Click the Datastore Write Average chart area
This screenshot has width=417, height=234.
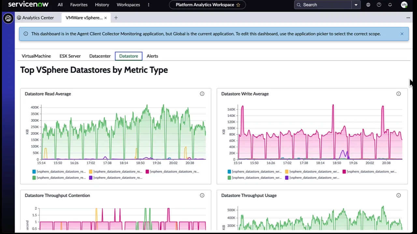(x=320, y=132)
